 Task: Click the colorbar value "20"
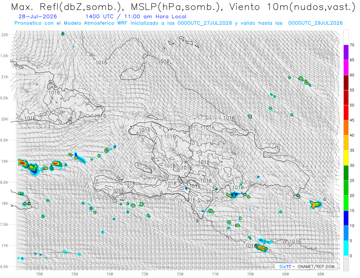point(352,196)
